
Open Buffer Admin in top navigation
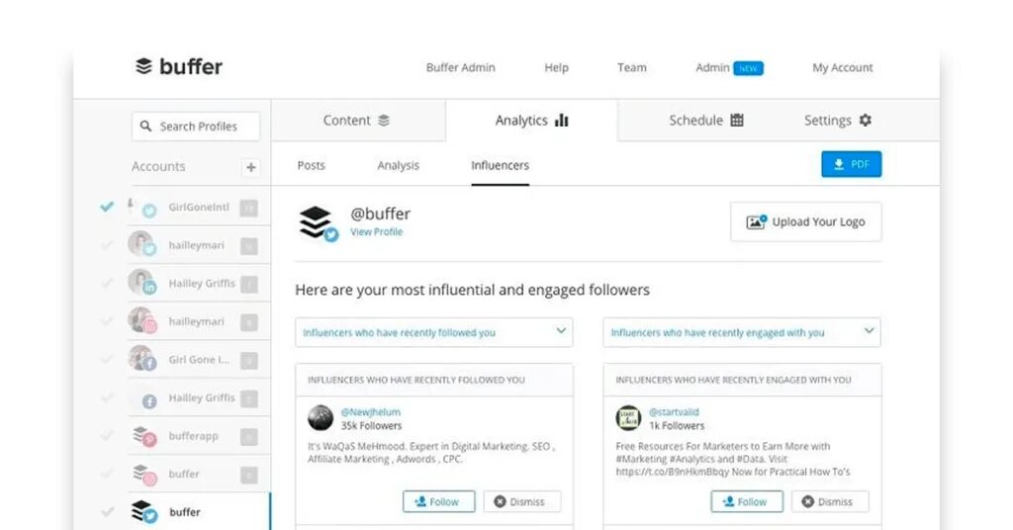pos(461,67)
